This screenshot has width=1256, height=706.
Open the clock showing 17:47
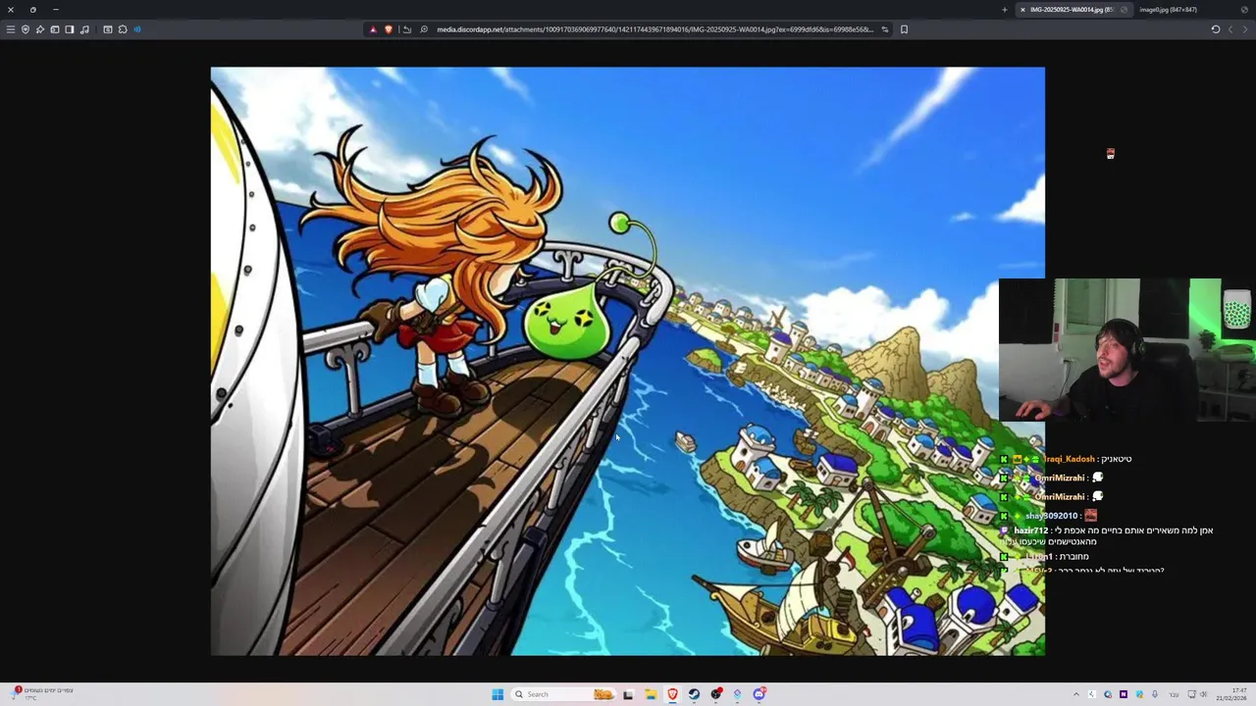click(1231, 694)
